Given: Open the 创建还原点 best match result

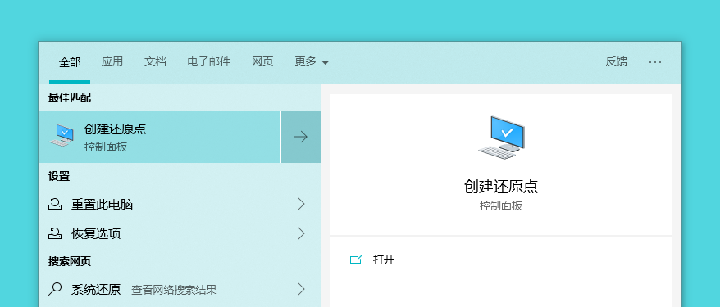Looking at the screenshot, I should click(159, 137).
